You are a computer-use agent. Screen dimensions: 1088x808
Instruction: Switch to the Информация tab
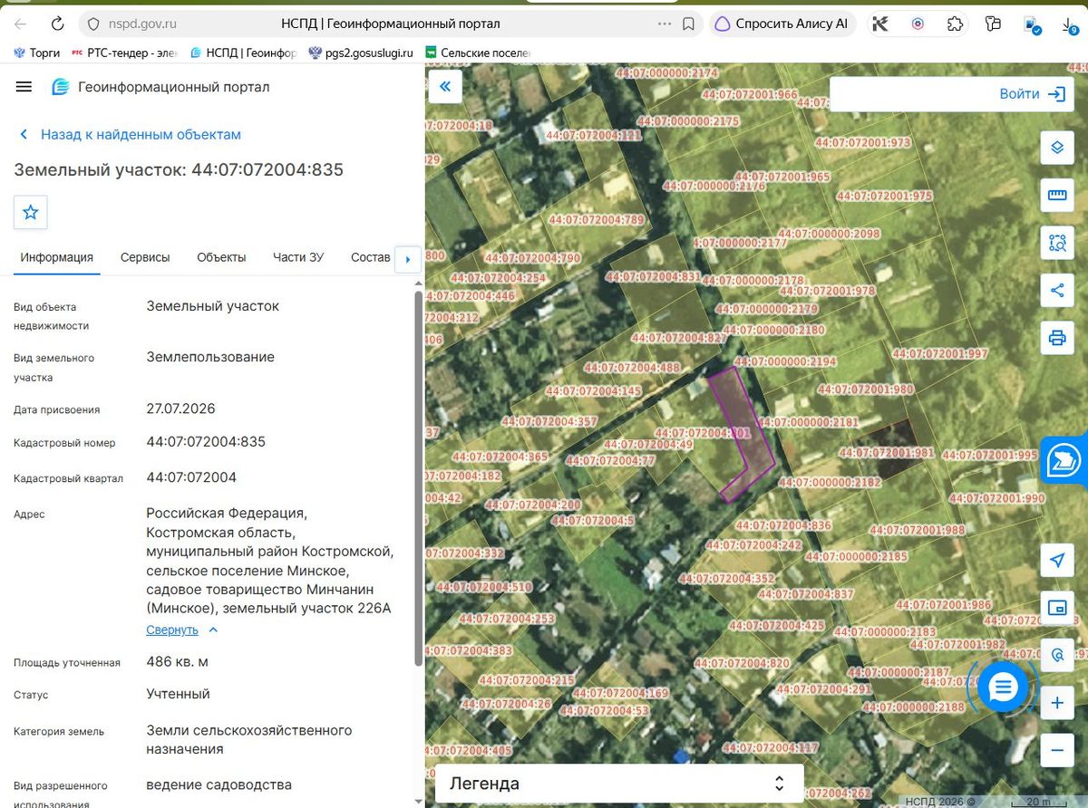click(x=57, y=257)
